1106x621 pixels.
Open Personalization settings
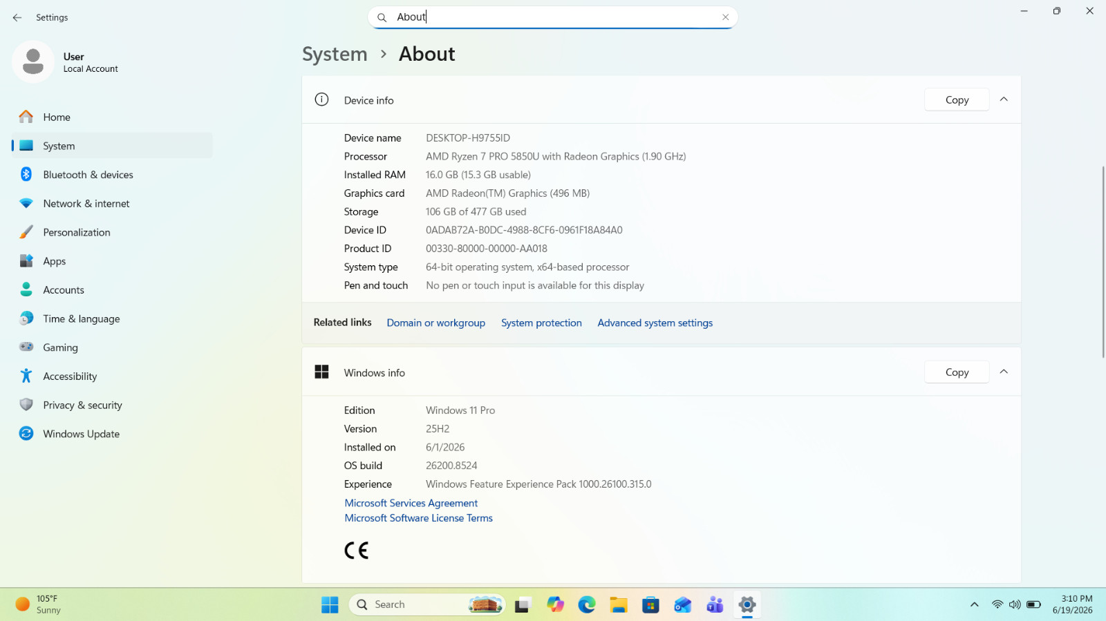(112, 233)
